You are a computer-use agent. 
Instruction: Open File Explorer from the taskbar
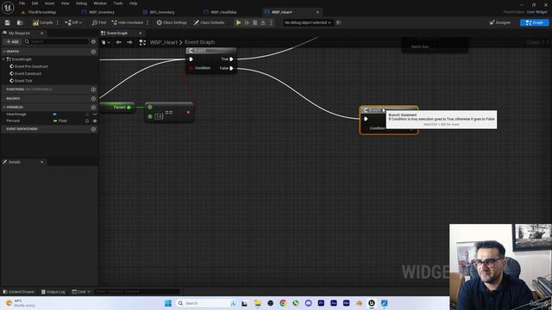pos(258,303)
